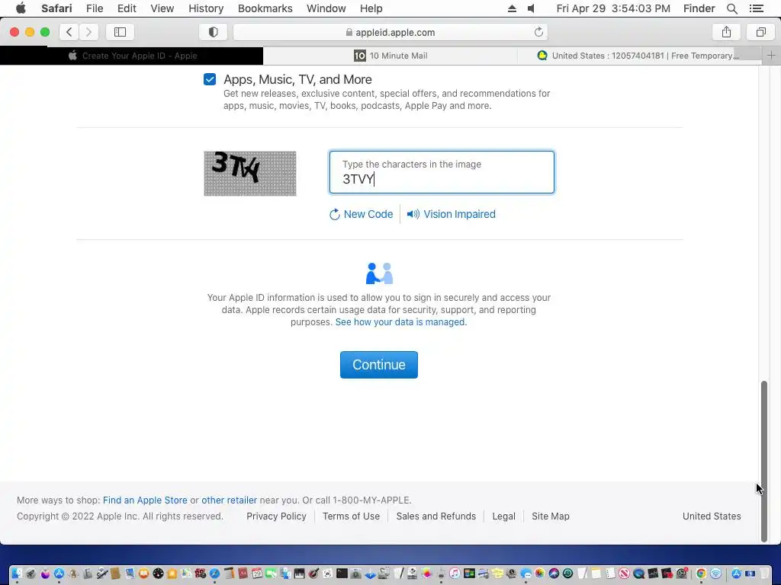
Task: Go back with Safari's back arrow
Action: tap(69, 32)
